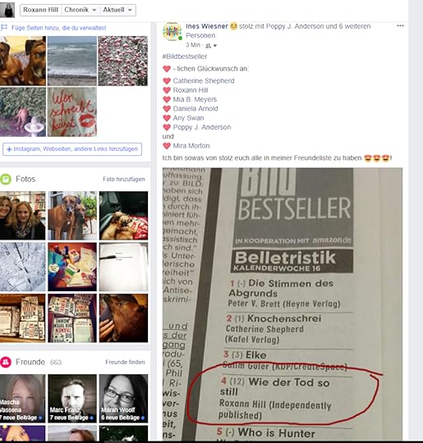Screen dimensions: 423x443
Task: Open the Bild Bestseller newspaper photo
Action: click(x=283, y=304)
